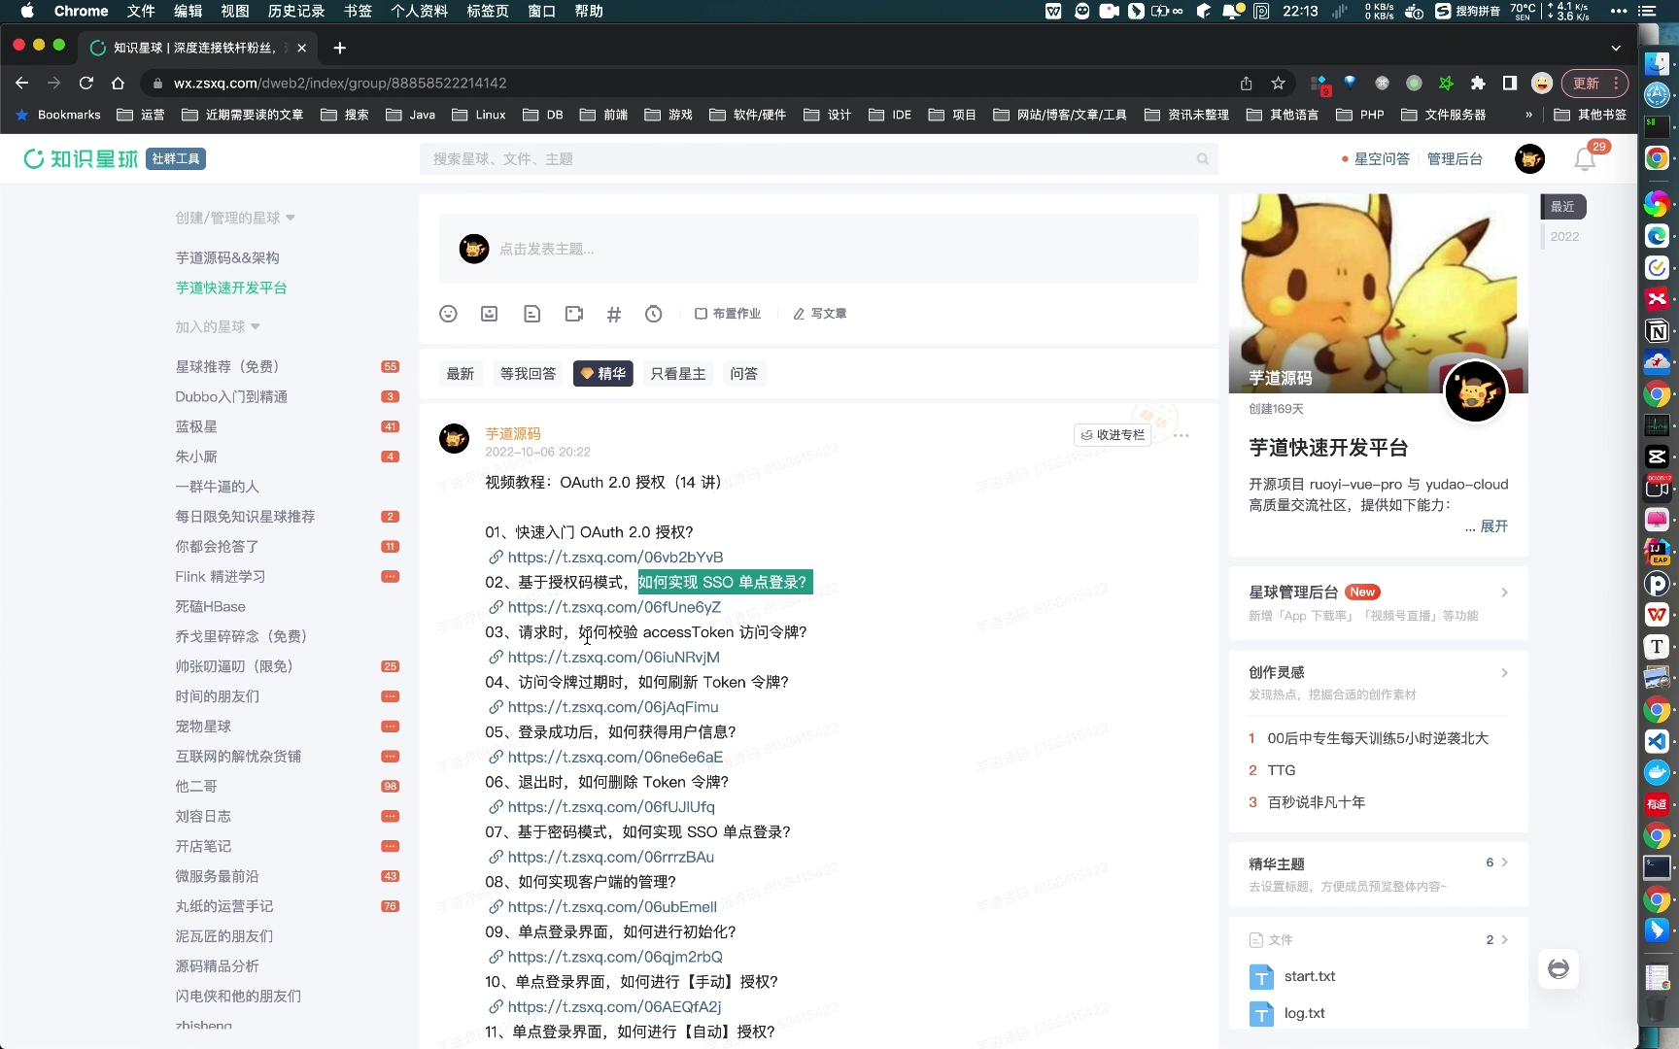
Task: Click the scheduled post clock icon
Action: [654, 314]
